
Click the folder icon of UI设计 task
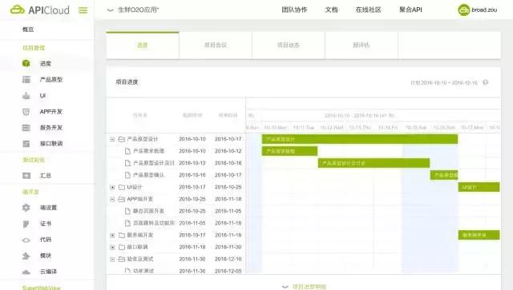pos(121,187)
